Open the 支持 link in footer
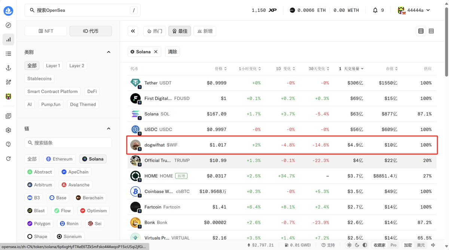The width and height of the screenshot is (449, 250). click(327, 245)
